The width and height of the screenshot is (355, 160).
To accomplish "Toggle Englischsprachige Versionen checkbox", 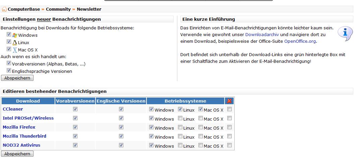I will [9, 70].
